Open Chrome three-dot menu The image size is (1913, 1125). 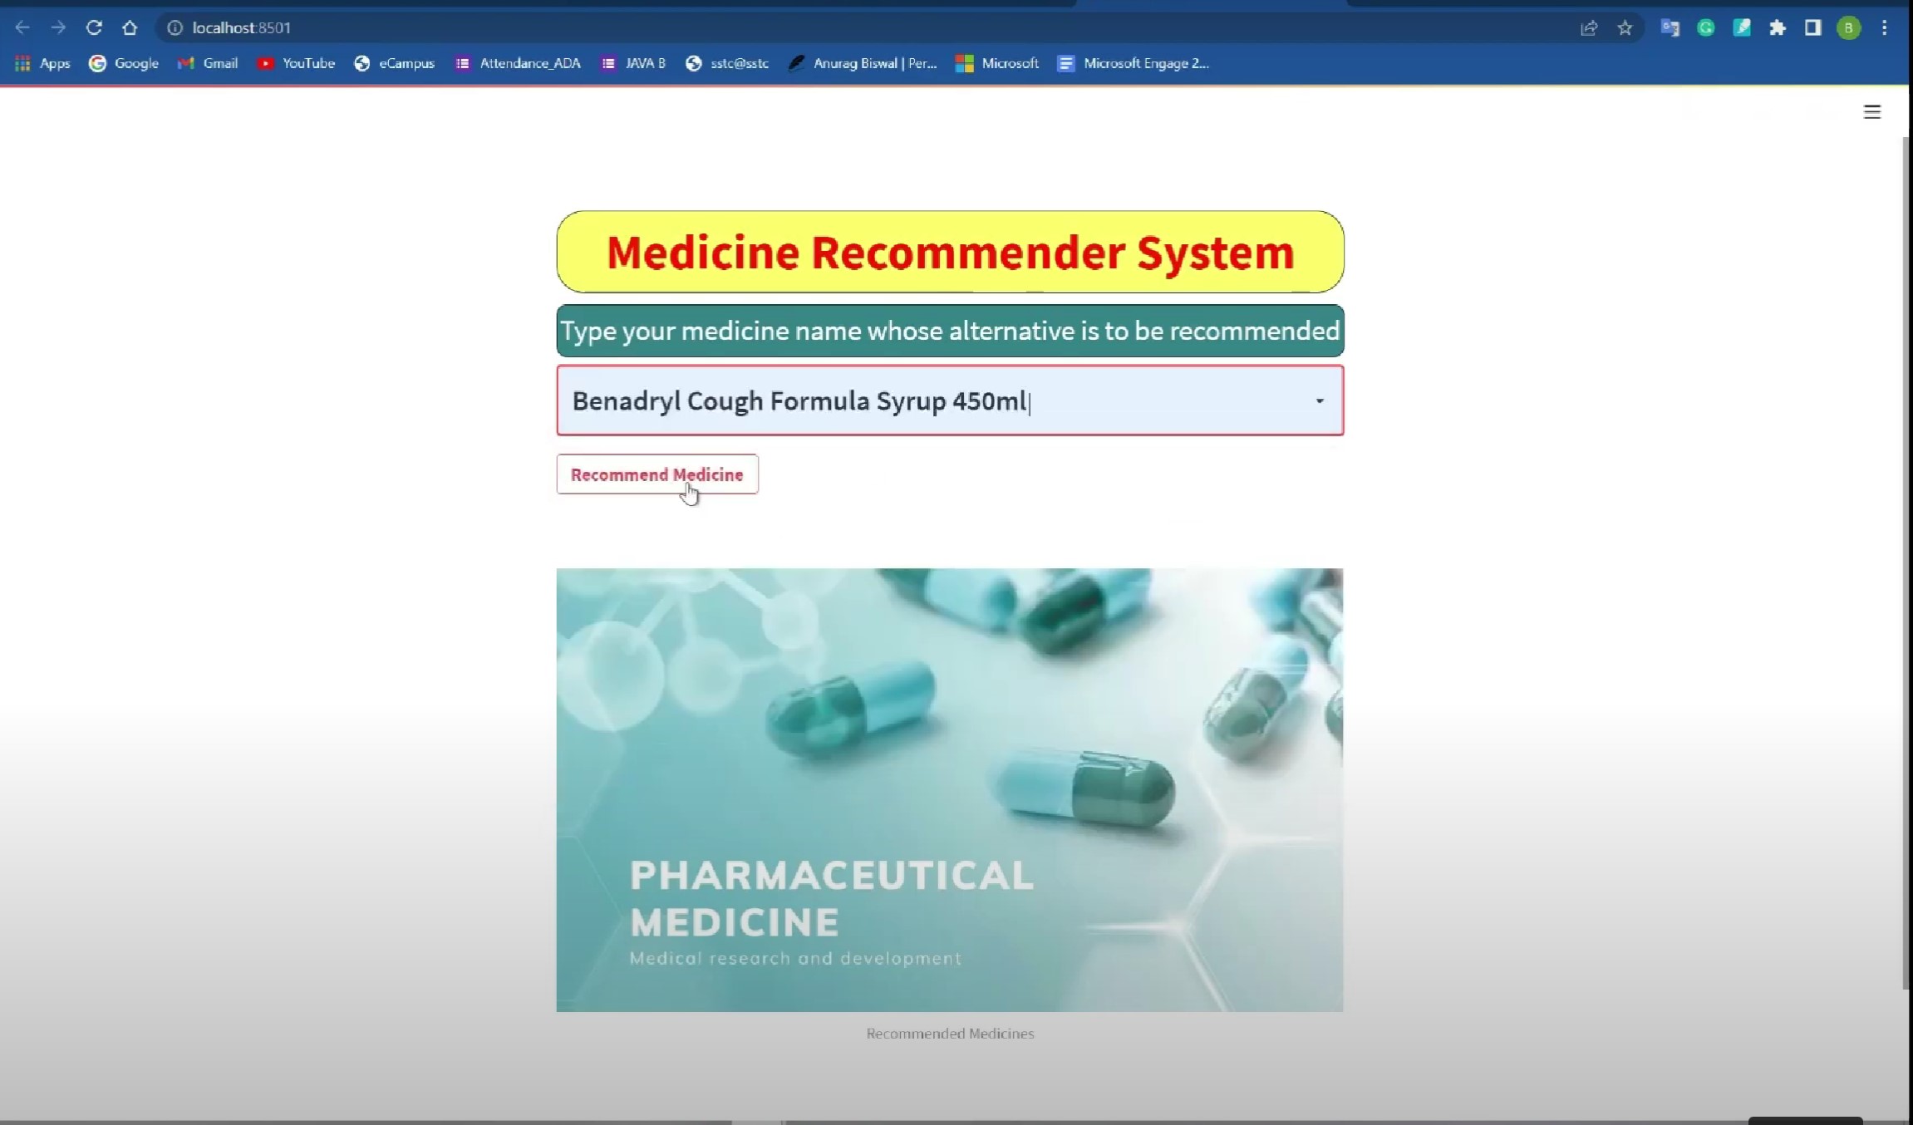click(x=1884, y=27)
